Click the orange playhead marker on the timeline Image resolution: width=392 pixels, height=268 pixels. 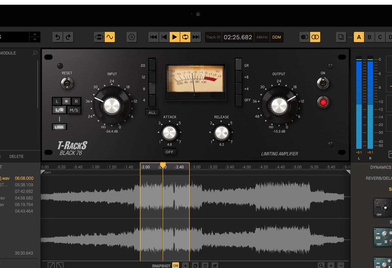pyautogui.click(x=163, y=165)
